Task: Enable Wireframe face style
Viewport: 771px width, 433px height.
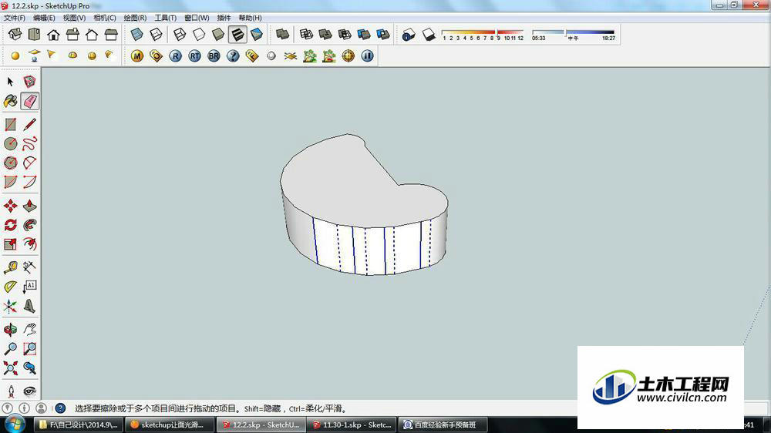Action: pos(180,35)
